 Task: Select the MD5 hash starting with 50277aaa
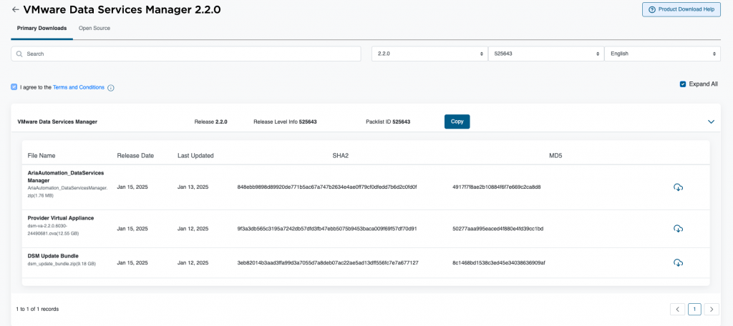tap(498, 229)
